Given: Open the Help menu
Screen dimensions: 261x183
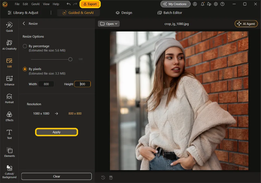Looking at the screenshot, I should [56, 4].
